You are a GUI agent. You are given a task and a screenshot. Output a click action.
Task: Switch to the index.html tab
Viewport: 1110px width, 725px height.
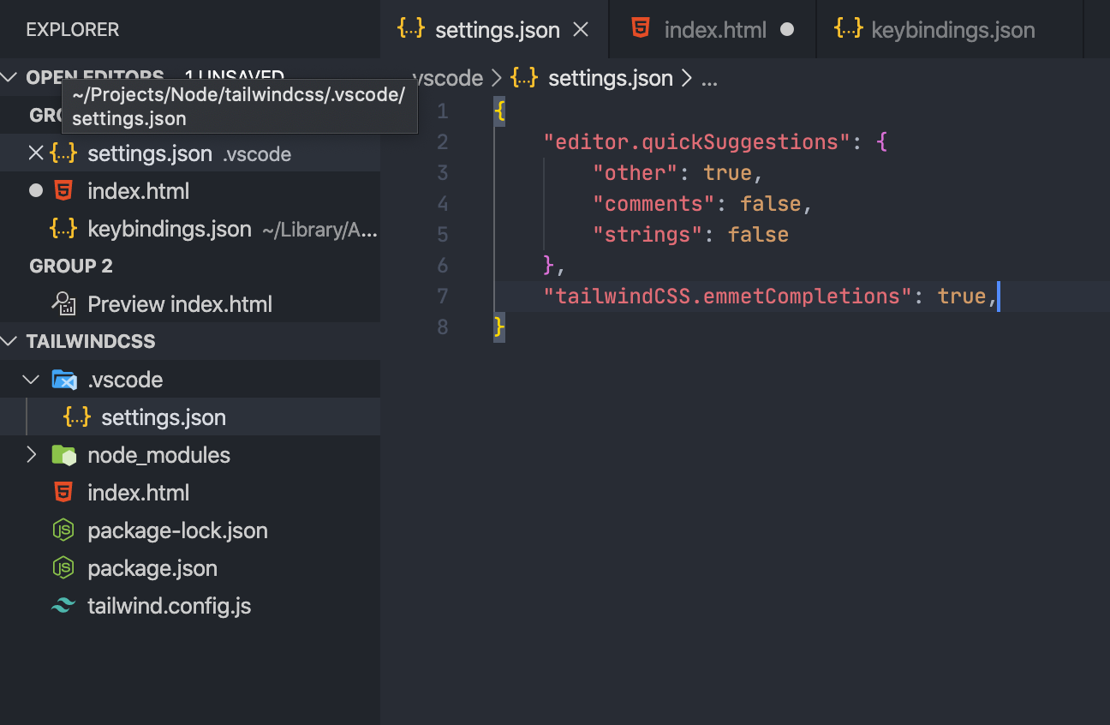pyautogui.click(x=715, y=28)
